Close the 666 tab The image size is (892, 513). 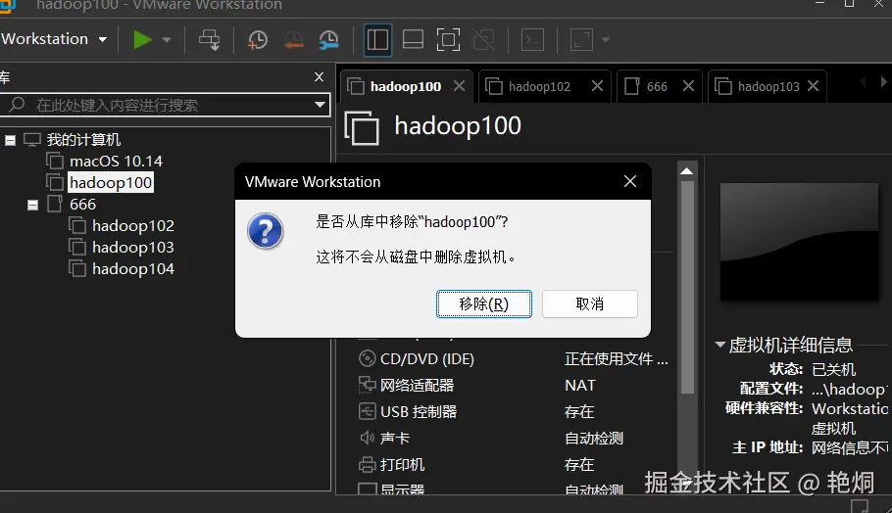click(x=688, y=86)
